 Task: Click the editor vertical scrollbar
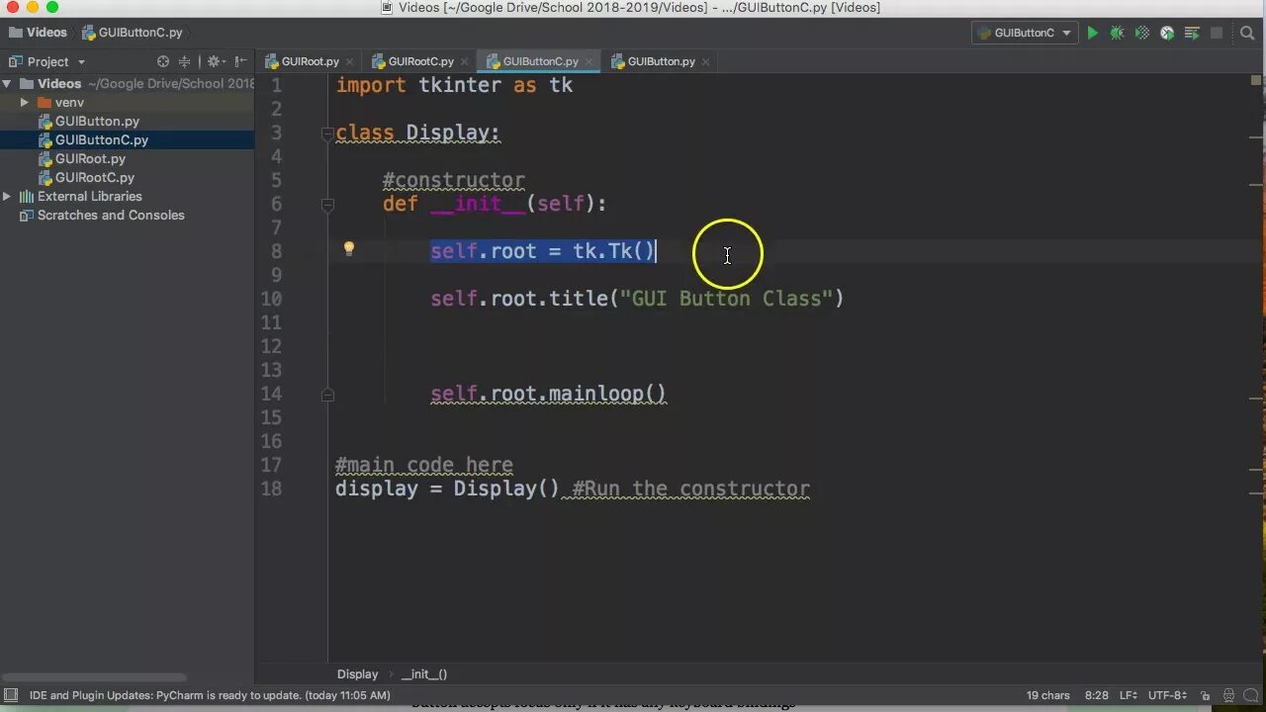(1257, 366)
